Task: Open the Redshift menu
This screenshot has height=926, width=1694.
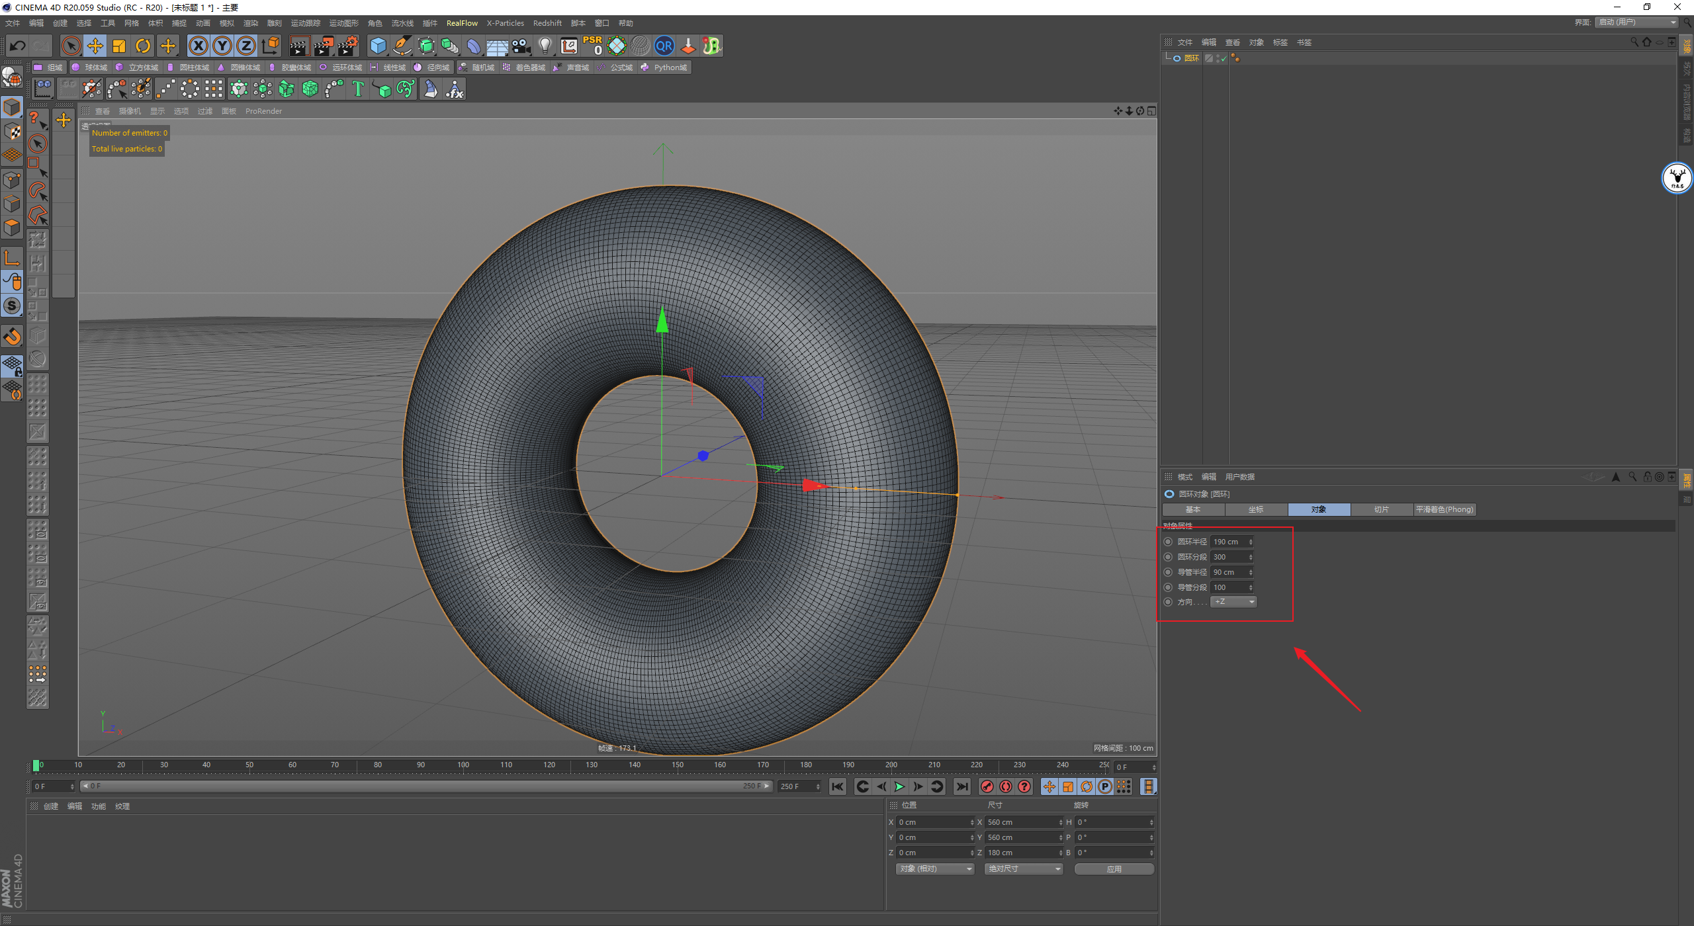Action: point(547,23)
